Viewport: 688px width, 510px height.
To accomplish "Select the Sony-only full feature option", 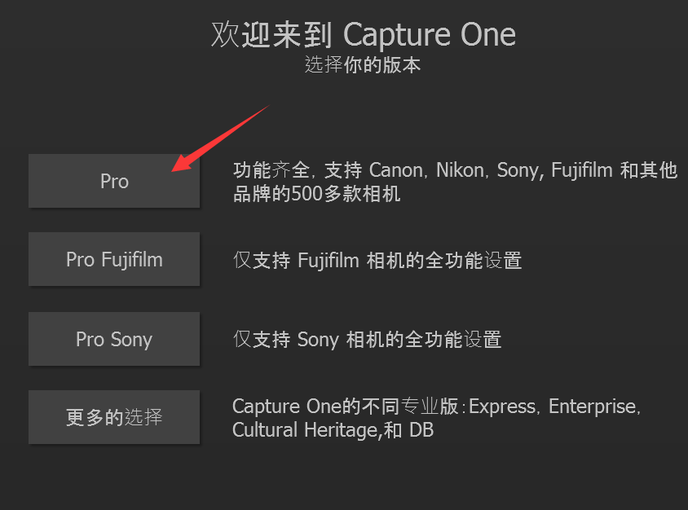I will pos(113,339).
